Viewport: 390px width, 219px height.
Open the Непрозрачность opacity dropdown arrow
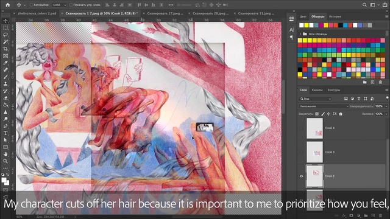pyautogui.click(x=386, y=106)
